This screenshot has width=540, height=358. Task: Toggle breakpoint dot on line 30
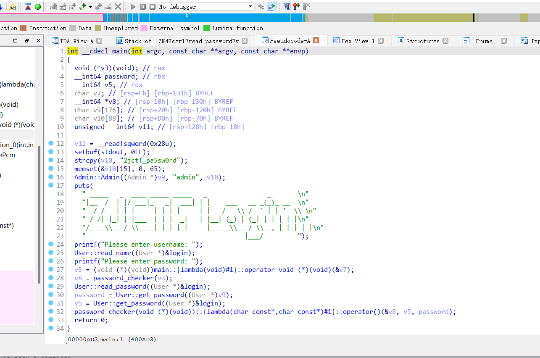(51, 295)
